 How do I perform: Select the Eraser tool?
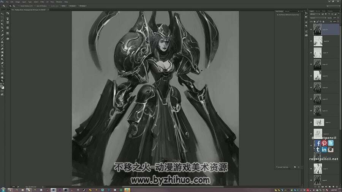(x=2, y=49)
